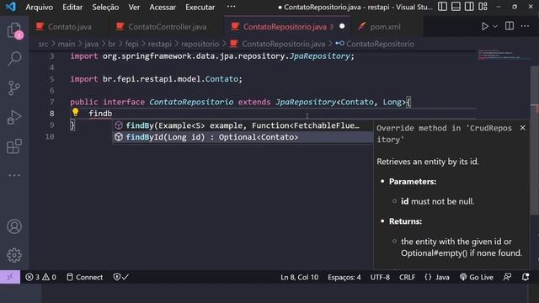Place cursor after findb on line 8
The height and width of the screenshot is (303, 539).
click(x=112, y=114)
